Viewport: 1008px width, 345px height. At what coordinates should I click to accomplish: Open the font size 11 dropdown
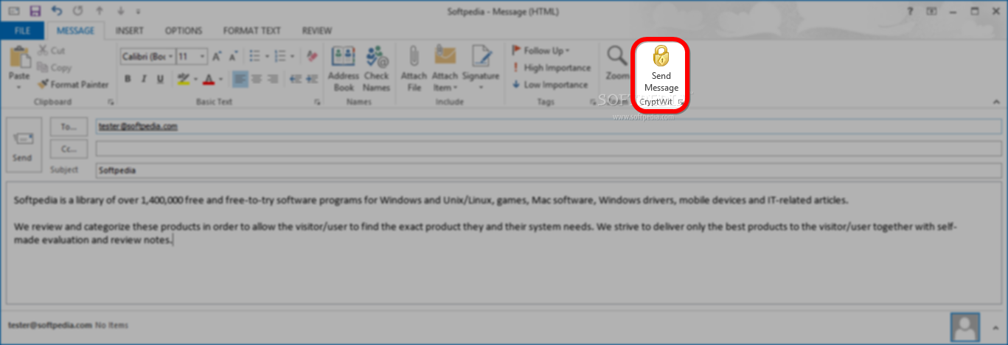[x=203, y=57]
